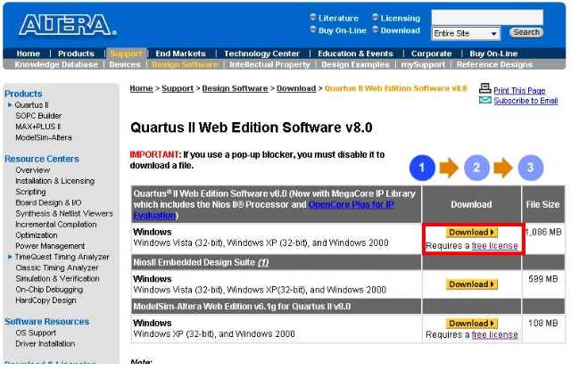Image resolution: width=571 pixels, height=370 pixels.
Task: Open the Intellectual Property submenu item
Action: point(269,64)
